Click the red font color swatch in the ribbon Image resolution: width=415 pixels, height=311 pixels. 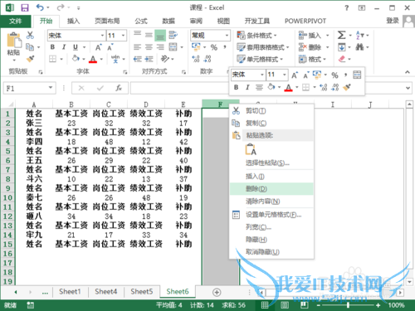pyautogui.click(x=93, y=59)
